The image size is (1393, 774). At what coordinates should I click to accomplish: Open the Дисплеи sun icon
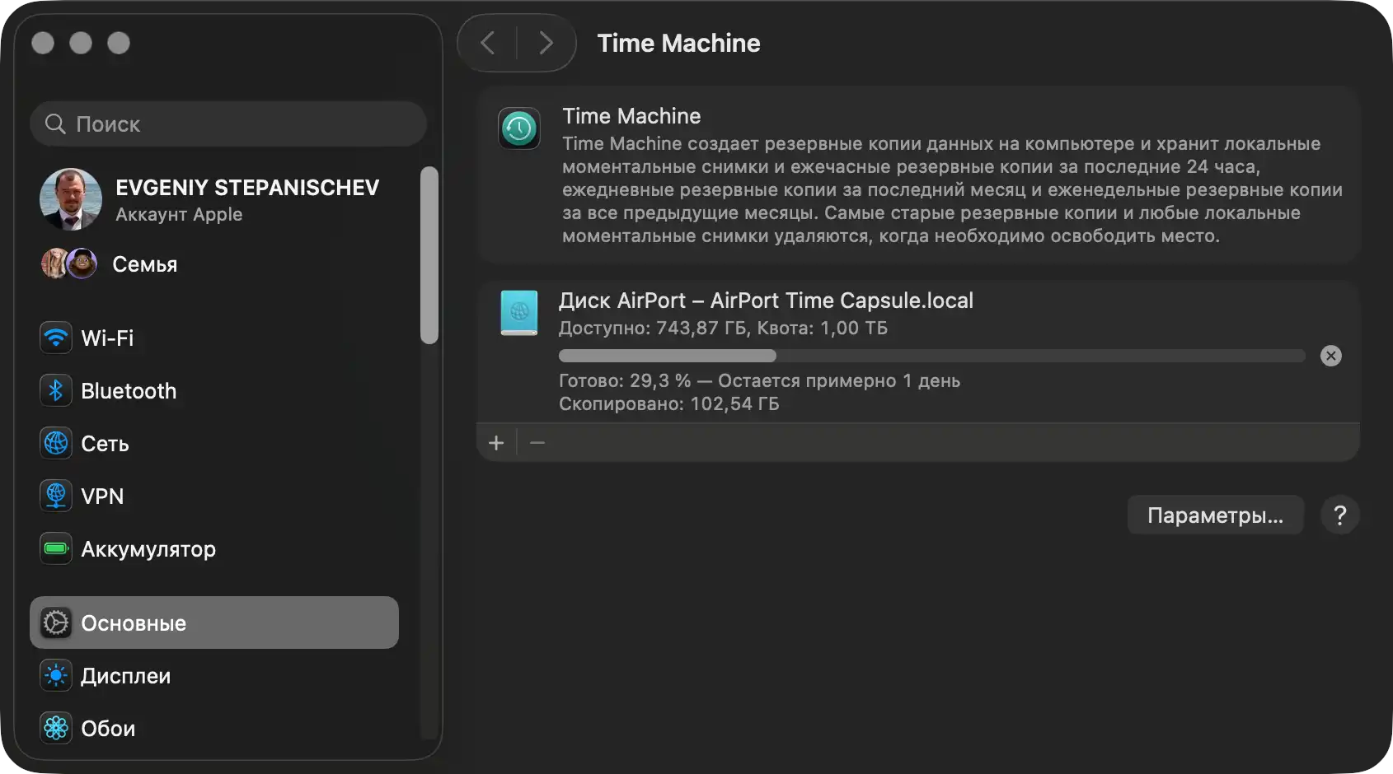click(x=56, y=675)
